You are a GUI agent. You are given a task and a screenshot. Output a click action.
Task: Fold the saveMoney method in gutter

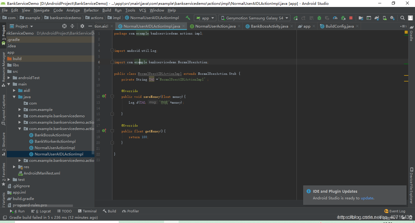point(112,96)
